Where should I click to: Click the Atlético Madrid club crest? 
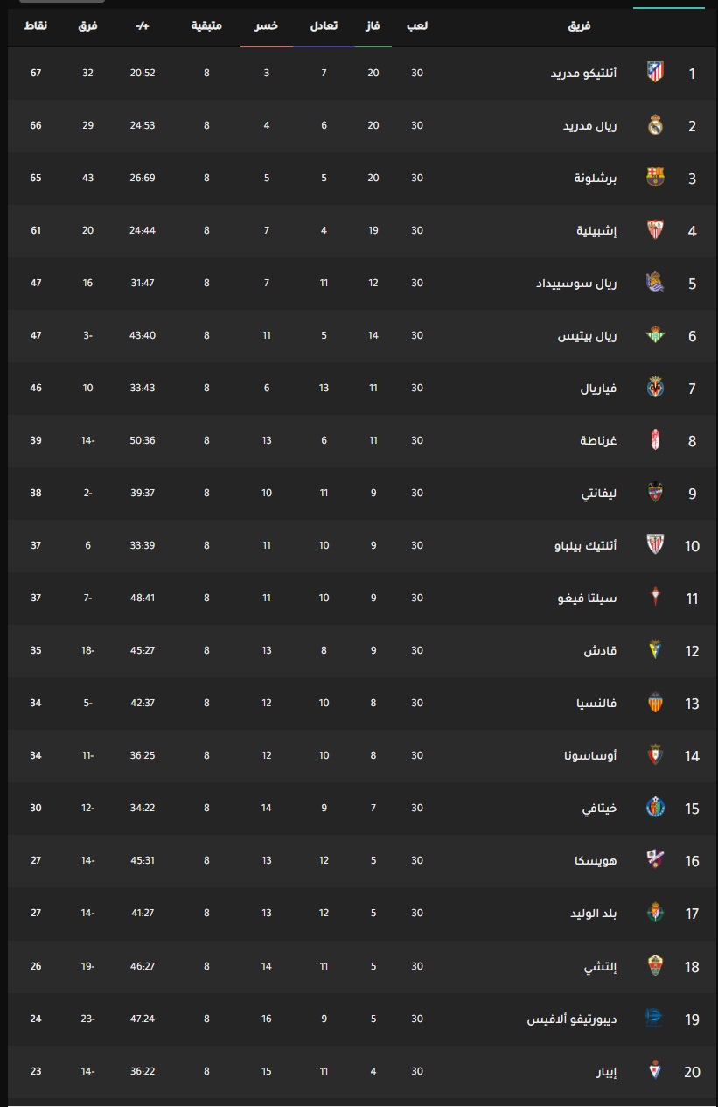[655, 73]
